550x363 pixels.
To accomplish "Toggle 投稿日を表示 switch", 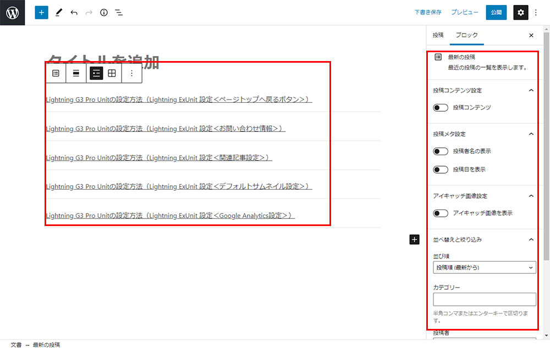I will point(441,169).
